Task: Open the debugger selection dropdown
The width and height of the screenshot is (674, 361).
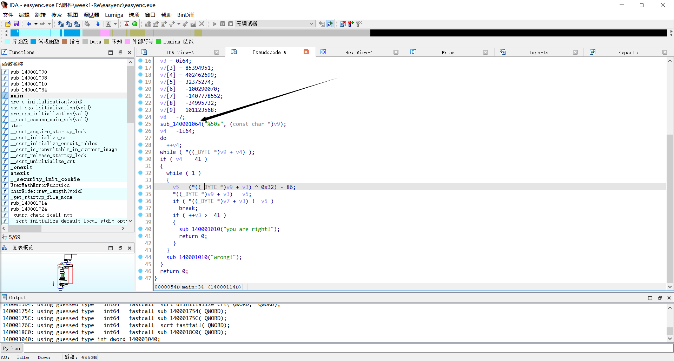Action: (x=275, y=24)
